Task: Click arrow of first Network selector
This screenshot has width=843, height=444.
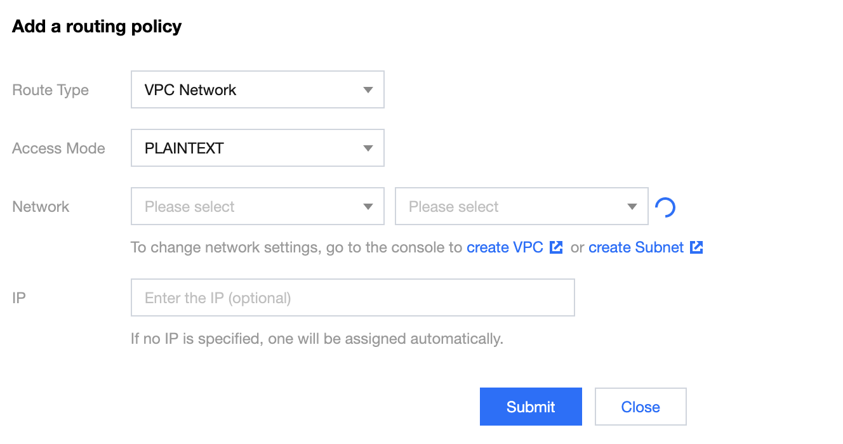Action: tap(368, 207)
